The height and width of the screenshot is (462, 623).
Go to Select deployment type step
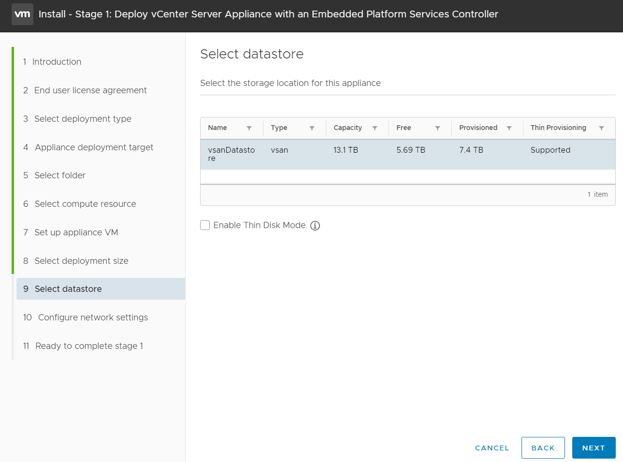[77, 119]
